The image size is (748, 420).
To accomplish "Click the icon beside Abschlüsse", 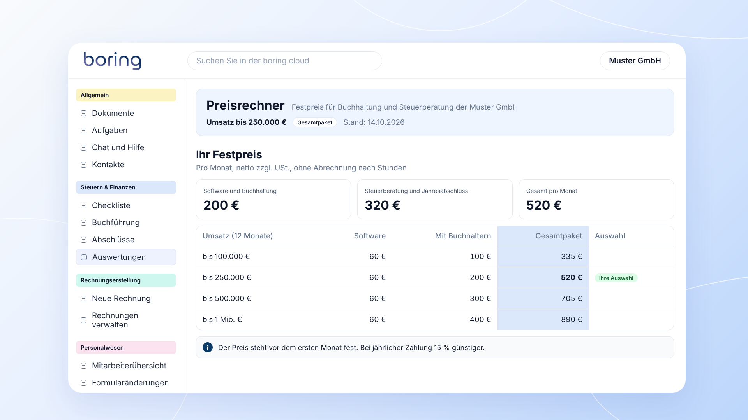I will (83, 240).
